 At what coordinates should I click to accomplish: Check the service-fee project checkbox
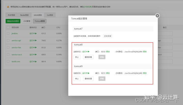[x=8, y=47]
